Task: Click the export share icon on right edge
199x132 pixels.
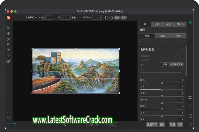Action: pyautogui.click(x=190, y=116)
